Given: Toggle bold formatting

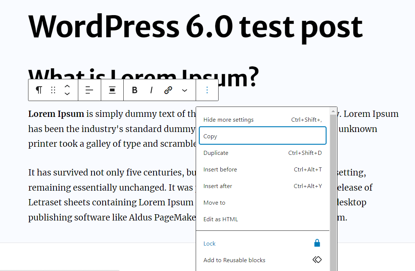Looking at the screenshot, I should [135, 90].
